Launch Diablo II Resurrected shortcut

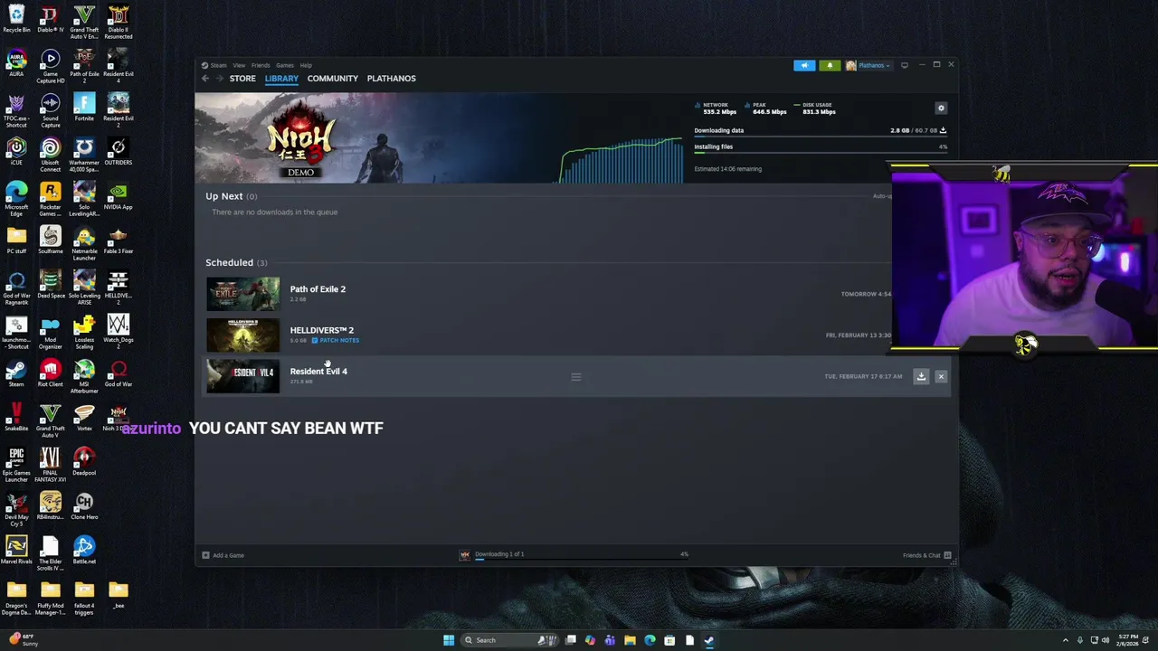pyautogui.click(x=118, y=22)
